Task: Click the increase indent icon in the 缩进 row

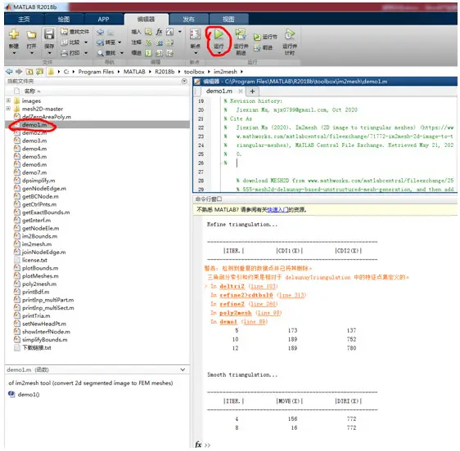Action: point(160,53)
